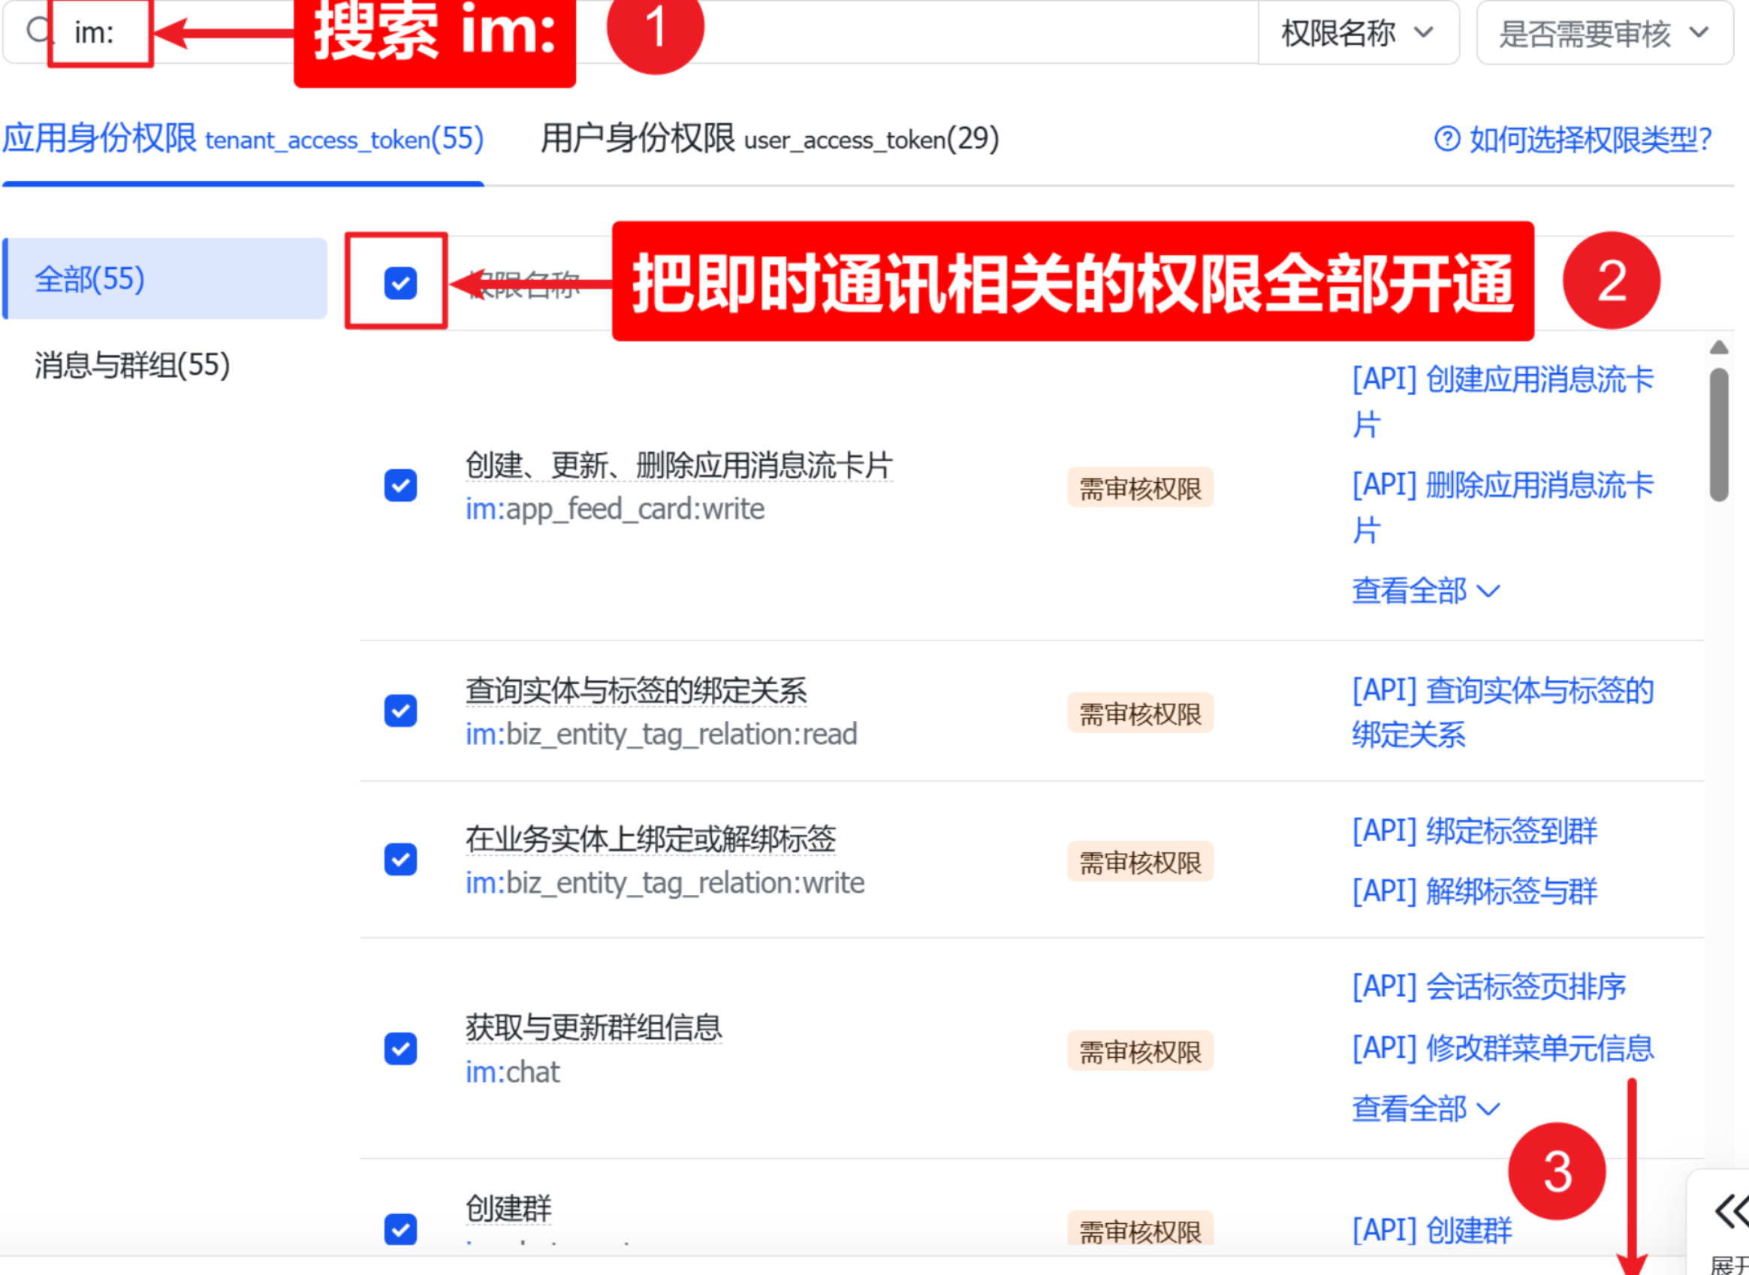Open the 是否需要审核 filter dropdown
1749x1275 pixels.
(x=1603, y=33)
